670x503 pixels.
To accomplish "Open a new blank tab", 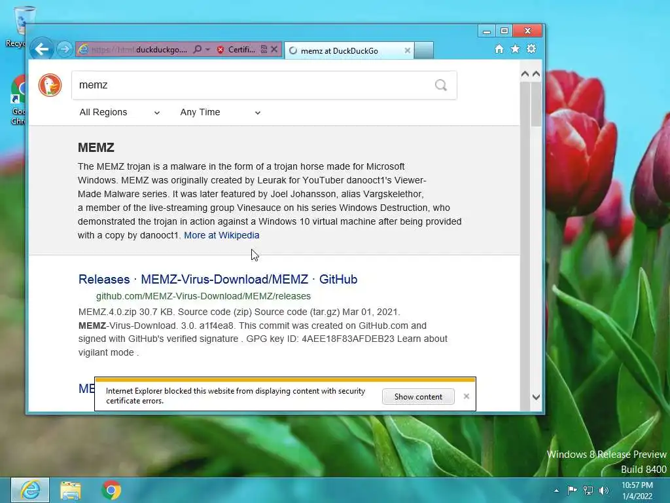I will coord(424,50).
